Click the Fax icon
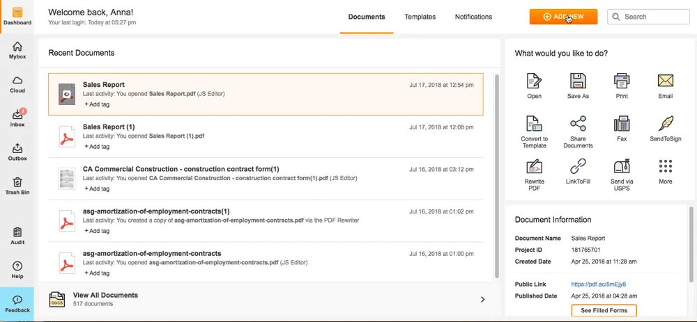 (x=622, y=125)
